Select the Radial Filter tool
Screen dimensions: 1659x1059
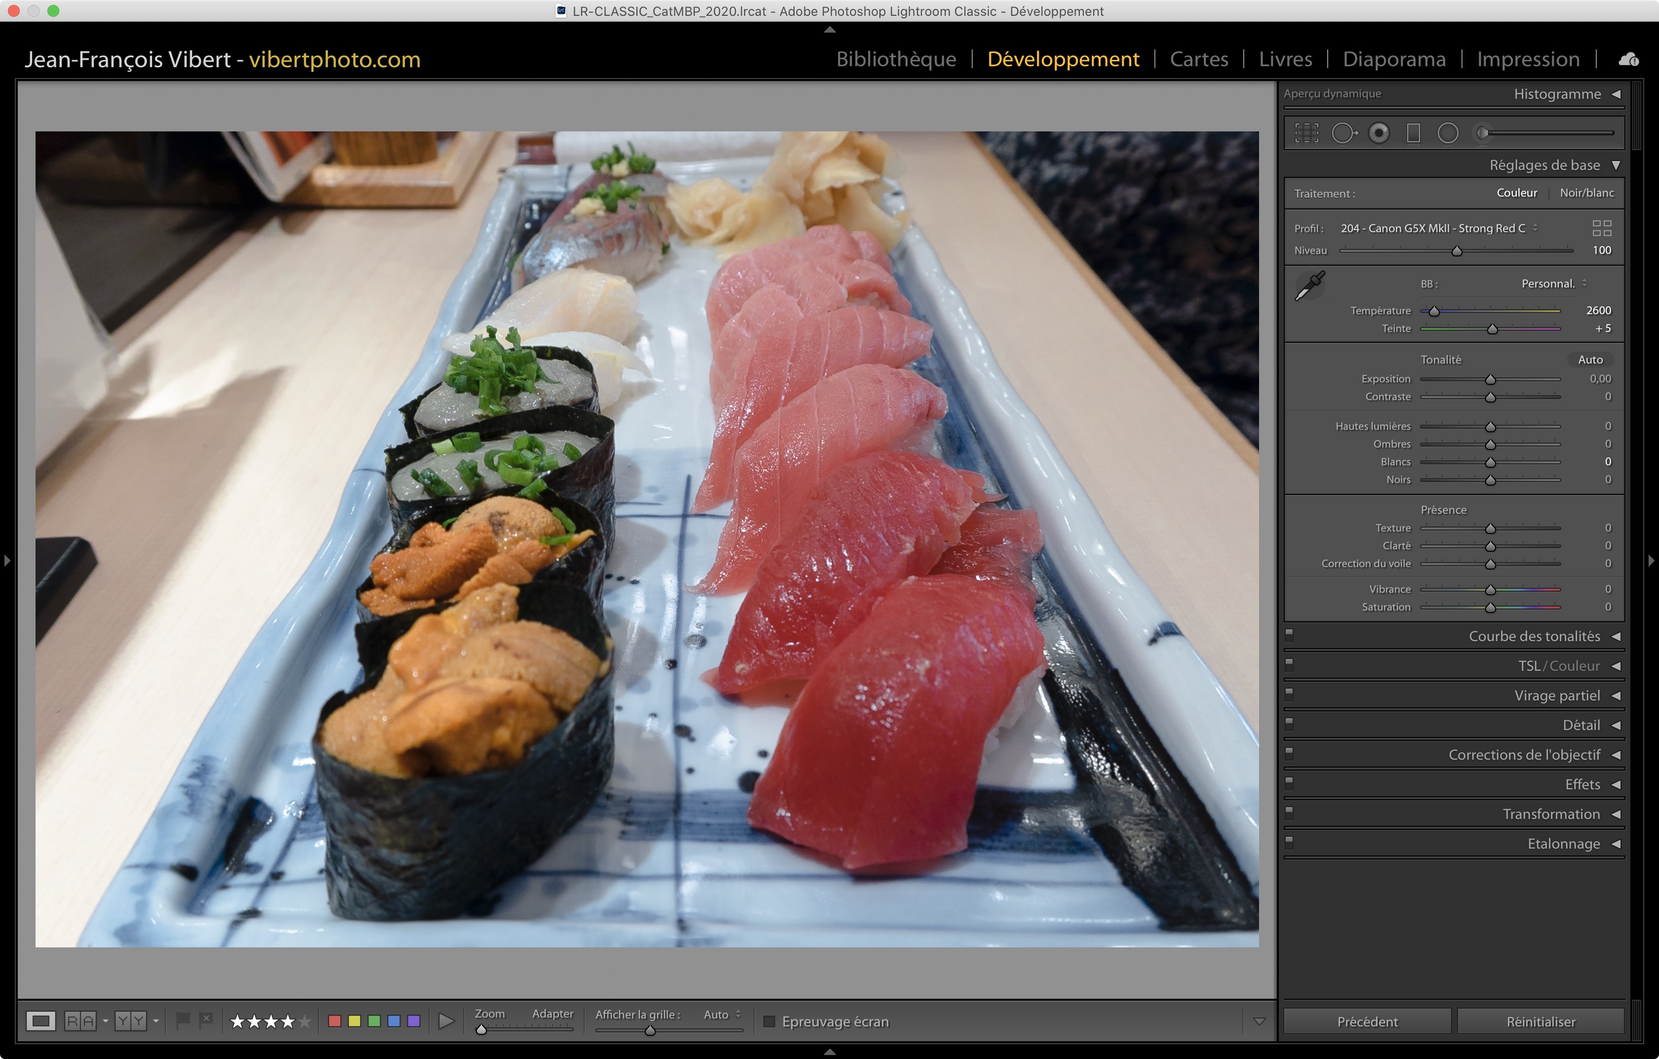[x=1448, y=133]
